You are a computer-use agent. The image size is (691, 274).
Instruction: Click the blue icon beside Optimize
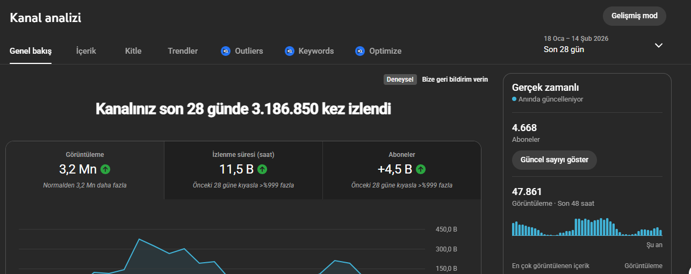point(360,51)
